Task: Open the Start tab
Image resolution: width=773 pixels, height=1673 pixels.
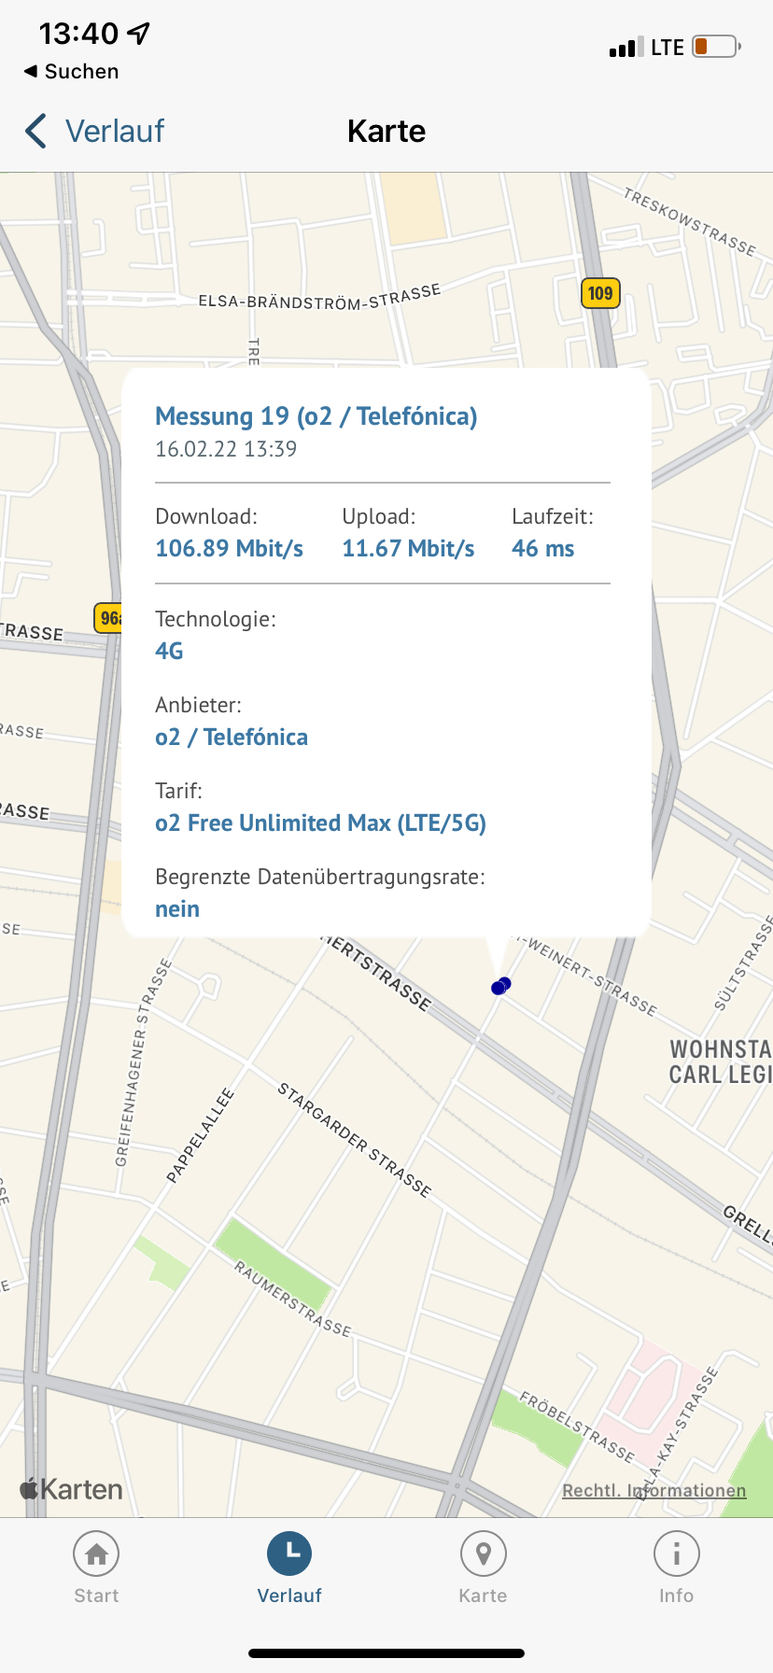Action: coord(96,1568)
